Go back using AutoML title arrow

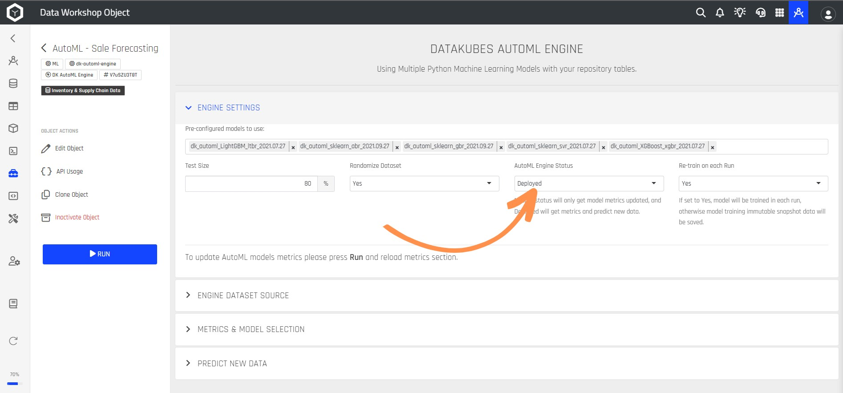44,48
